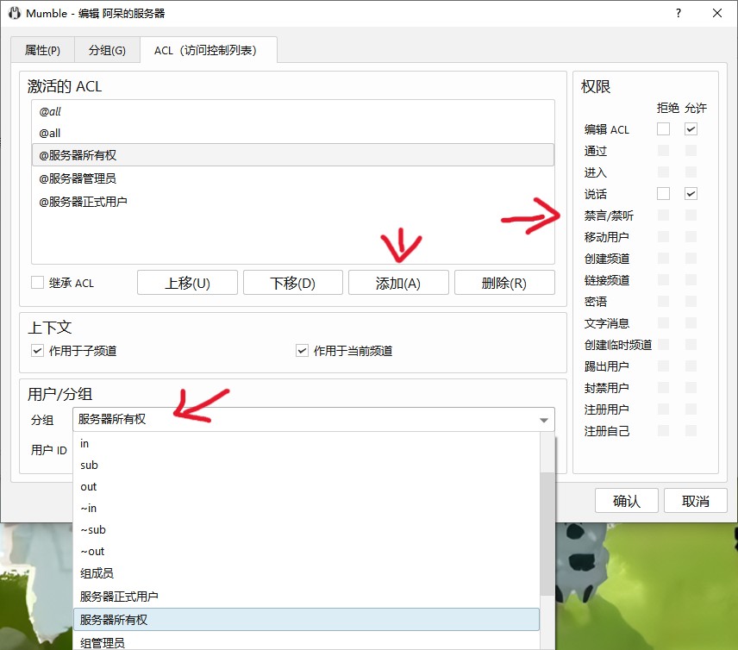738x650 pixels.
Task: Click the 下移(D) button
Action: pos(292,283)
